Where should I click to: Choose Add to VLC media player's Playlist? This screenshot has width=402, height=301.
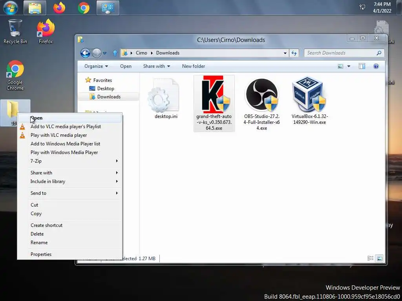click(69, 127)
